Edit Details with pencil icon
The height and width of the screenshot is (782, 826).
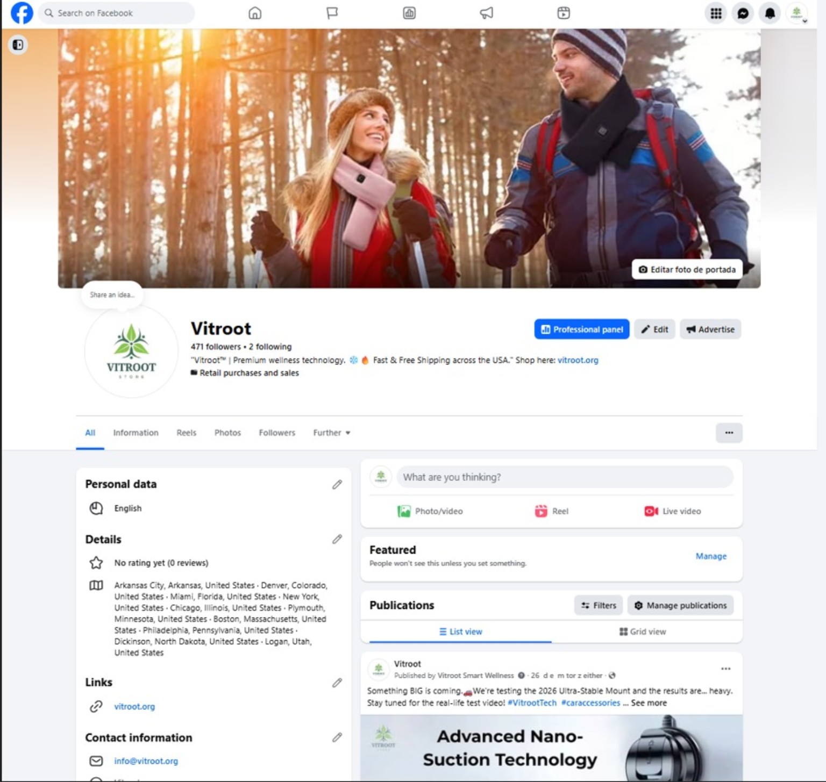[x=337, y=539]
